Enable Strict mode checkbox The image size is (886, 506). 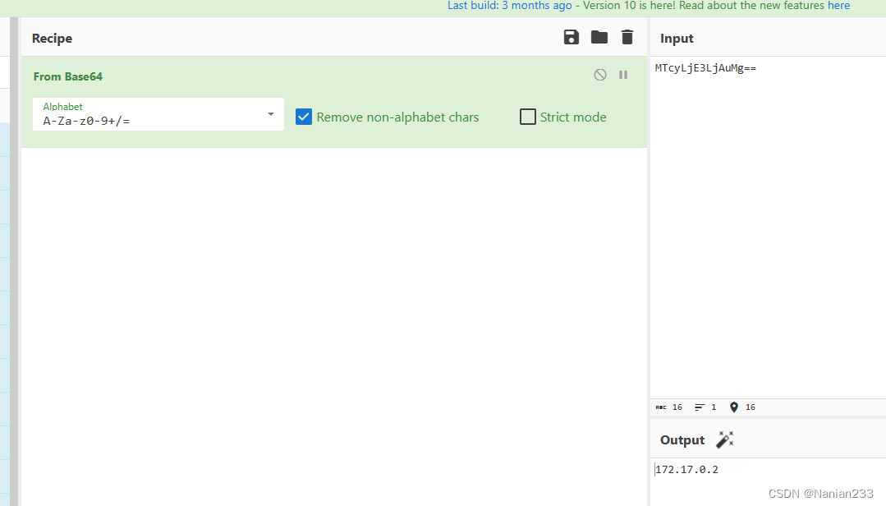click(527, 117)
